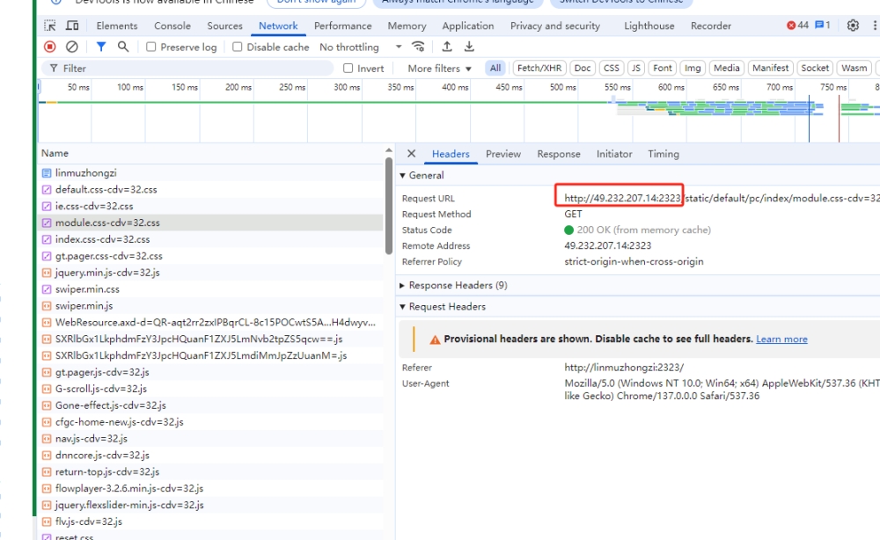Click into the Filter text field
This screenshot has height=540, width=880.
[188, 69]
